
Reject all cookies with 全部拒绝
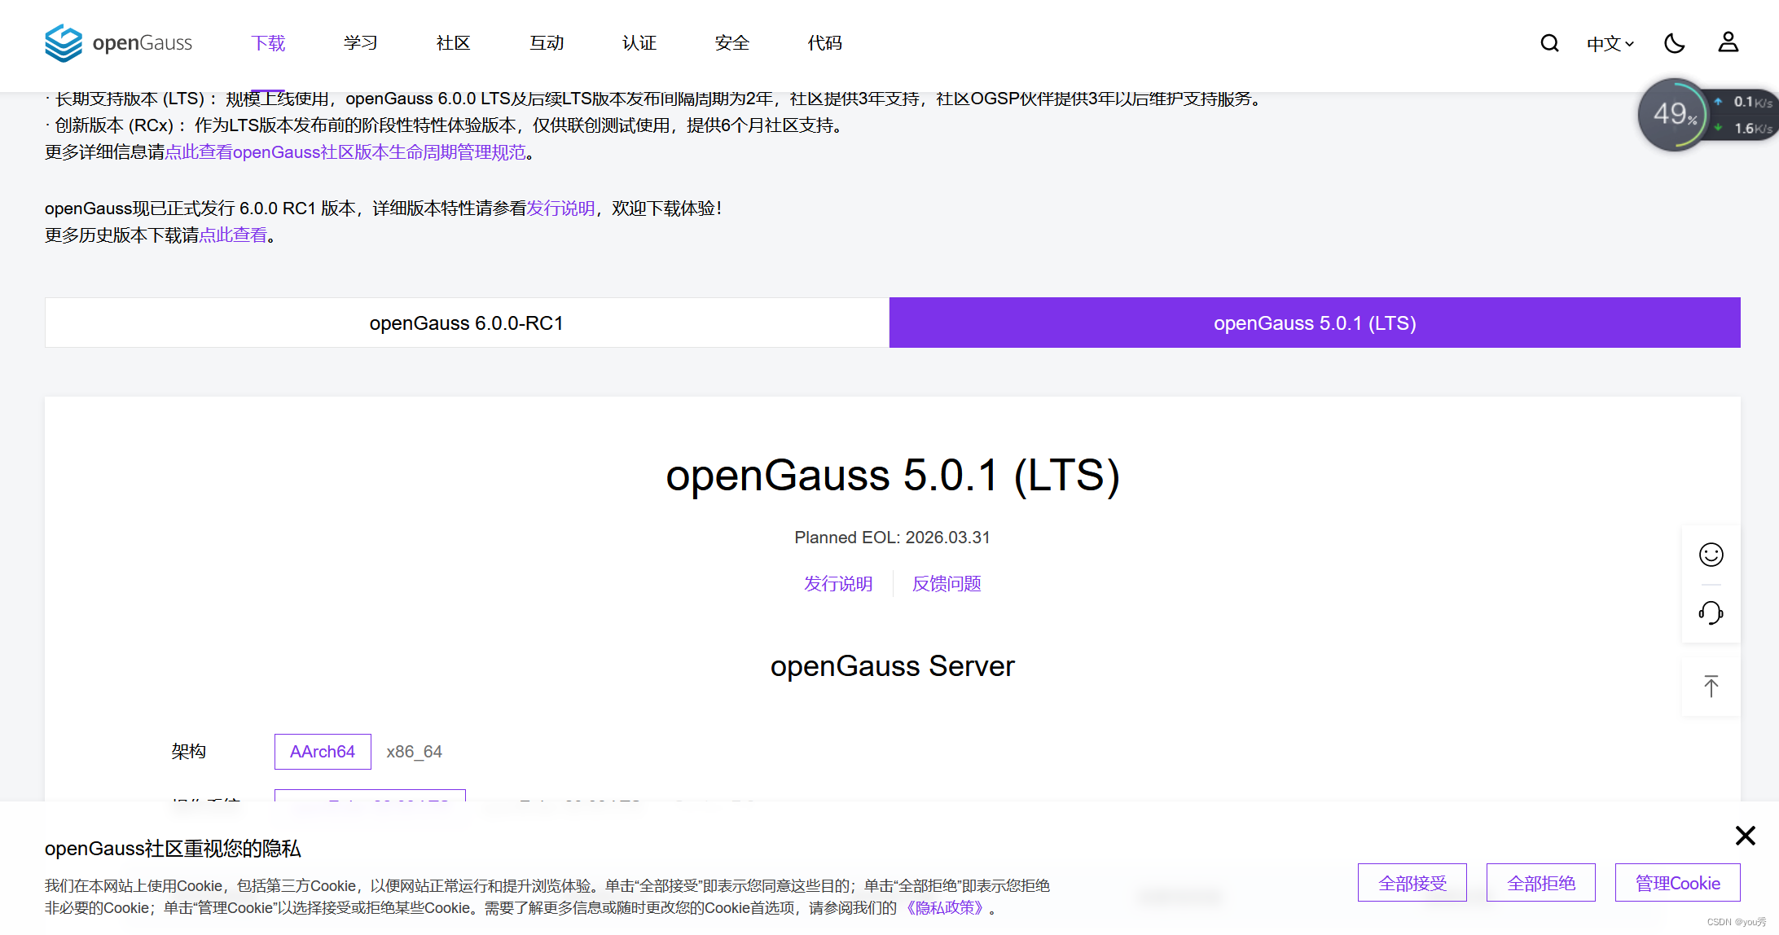1540,882
